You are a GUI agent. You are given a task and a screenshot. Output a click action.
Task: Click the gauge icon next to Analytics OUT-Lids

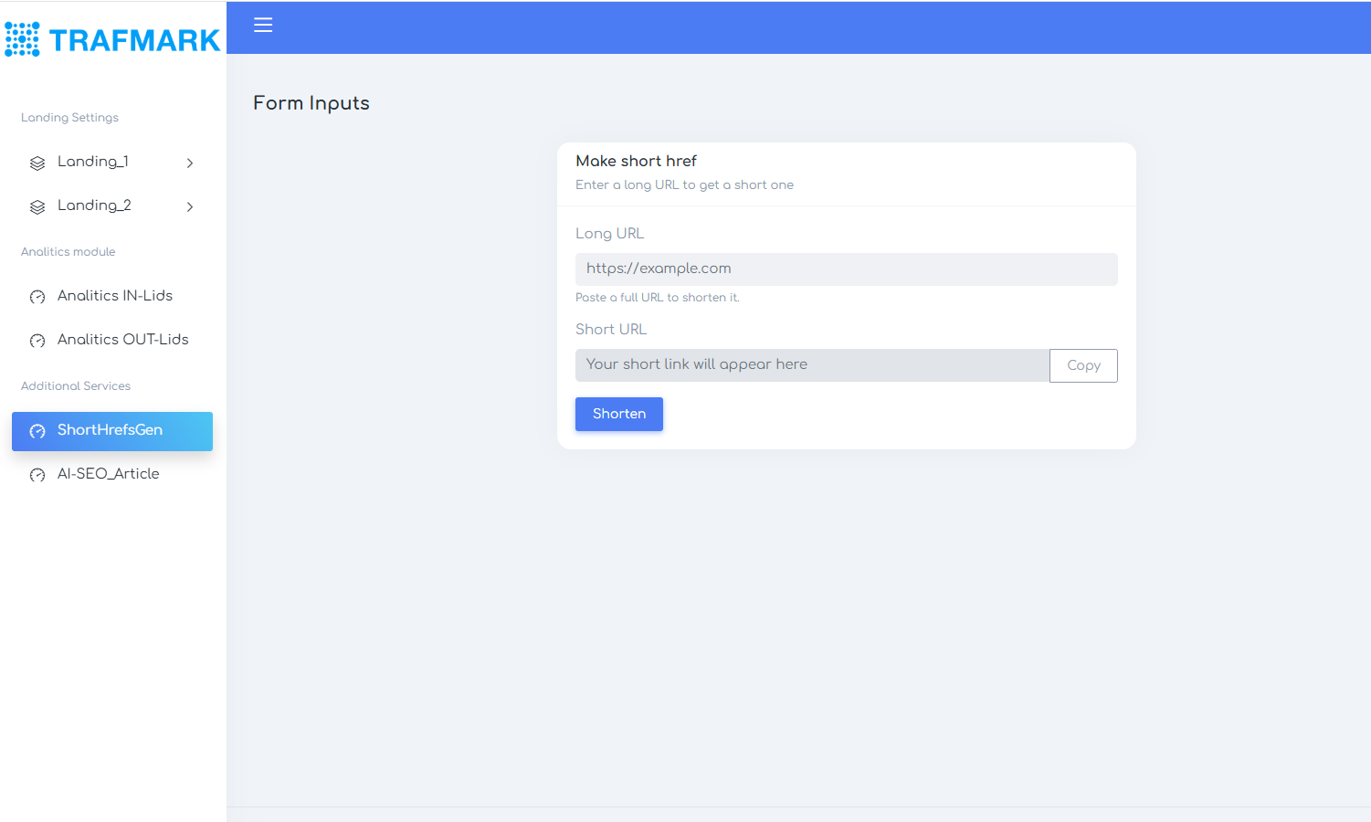[37, 340]
